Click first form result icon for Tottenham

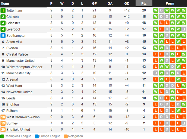156,10
